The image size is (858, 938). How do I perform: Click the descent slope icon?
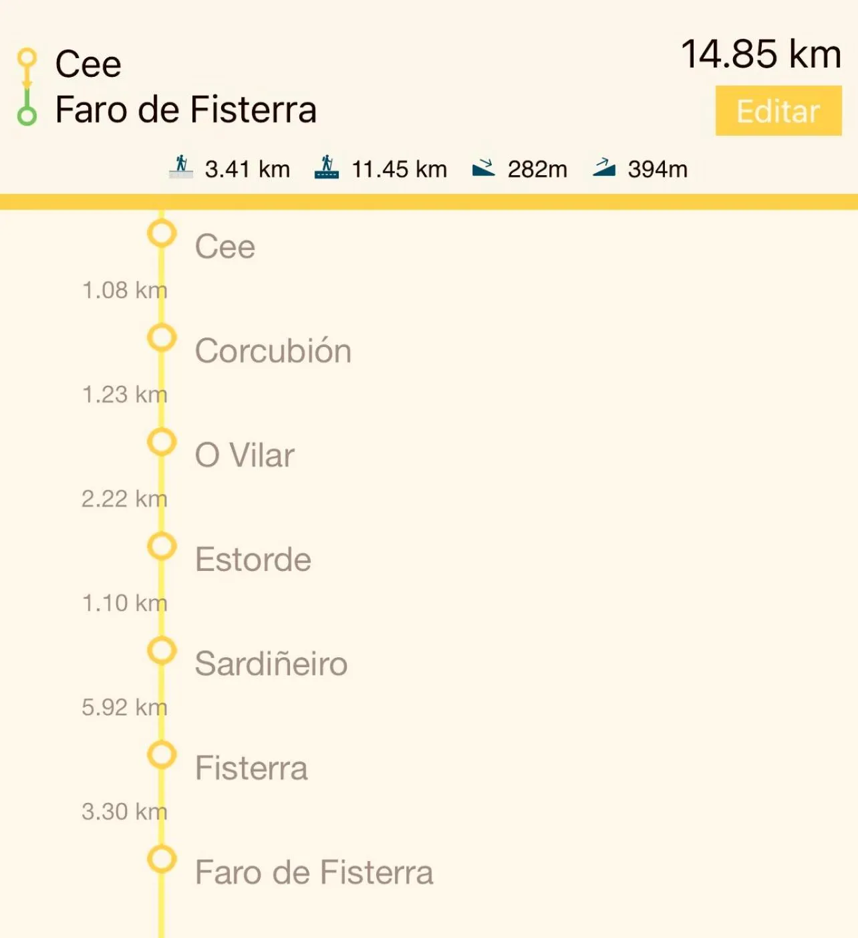[483, 168]
